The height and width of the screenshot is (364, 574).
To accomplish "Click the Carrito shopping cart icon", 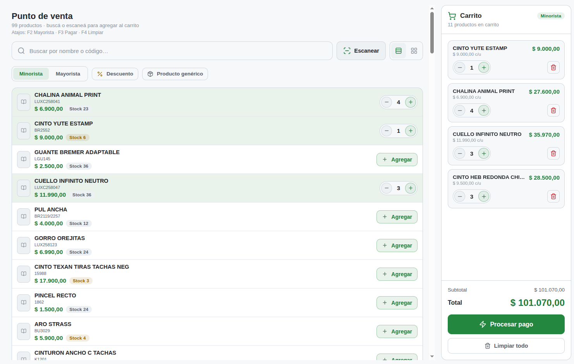I will (x=452, y=16).
